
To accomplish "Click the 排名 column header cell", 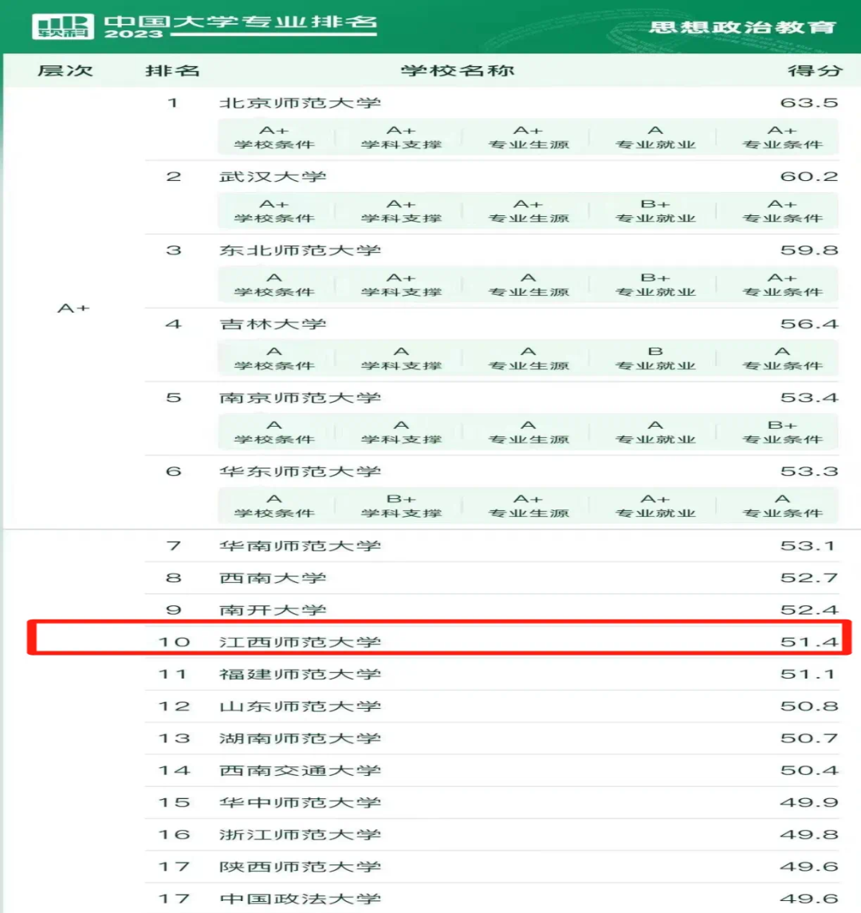I will (x=172, y=70).
